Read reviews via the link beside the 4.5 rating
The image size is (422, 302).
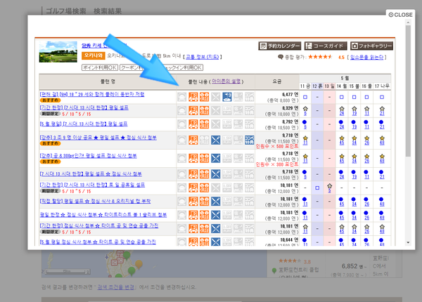[366, 57]
